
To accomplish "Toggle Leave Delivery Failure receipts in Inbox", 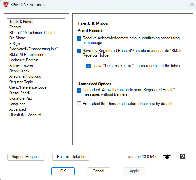I will point(88,66).
